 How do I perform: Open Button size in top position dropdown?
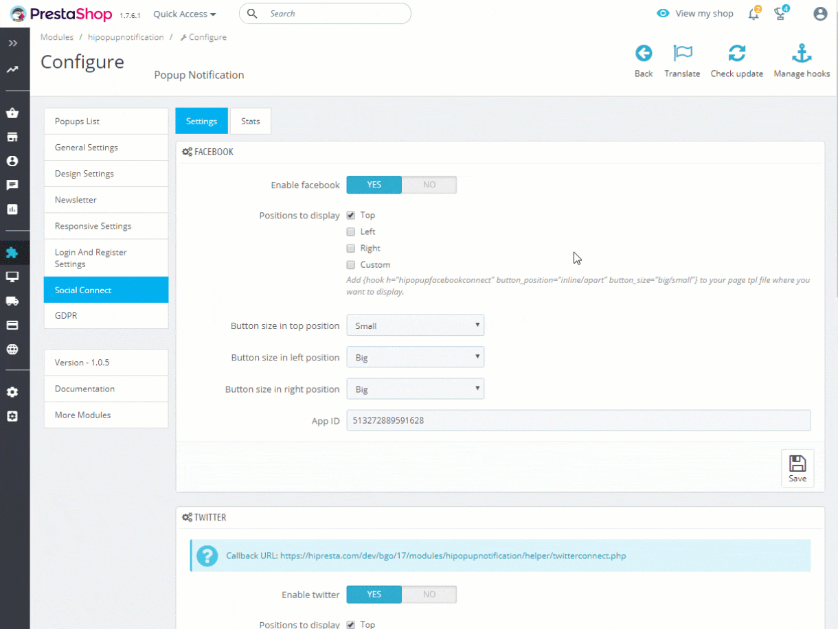416,325
